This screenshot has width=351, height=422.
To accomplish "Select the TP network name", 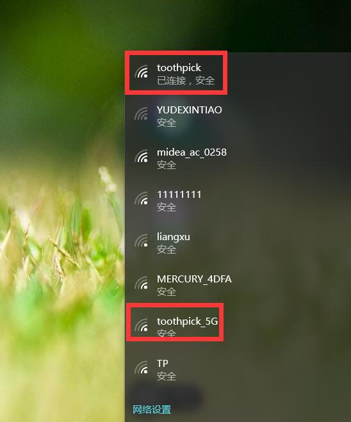I will click(x=163, y=364).
